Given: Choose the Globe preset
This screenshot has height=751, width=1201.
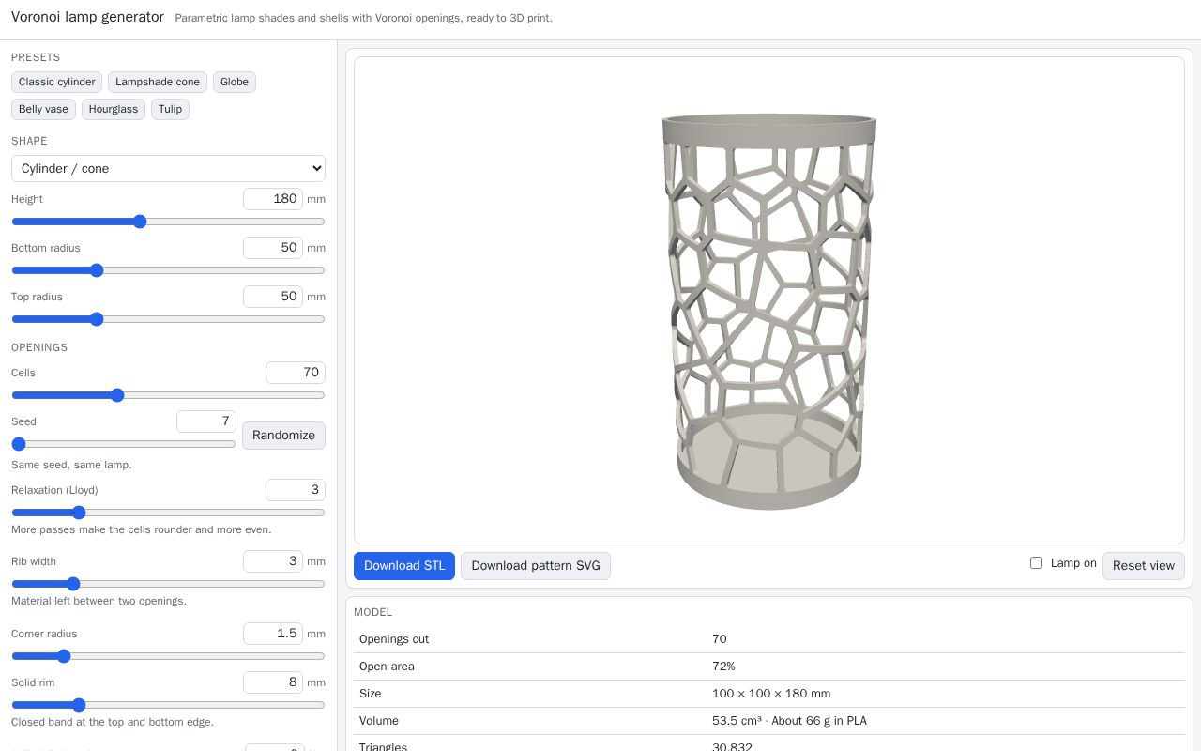Looking at the screenshot, I should tap(235, 82).
